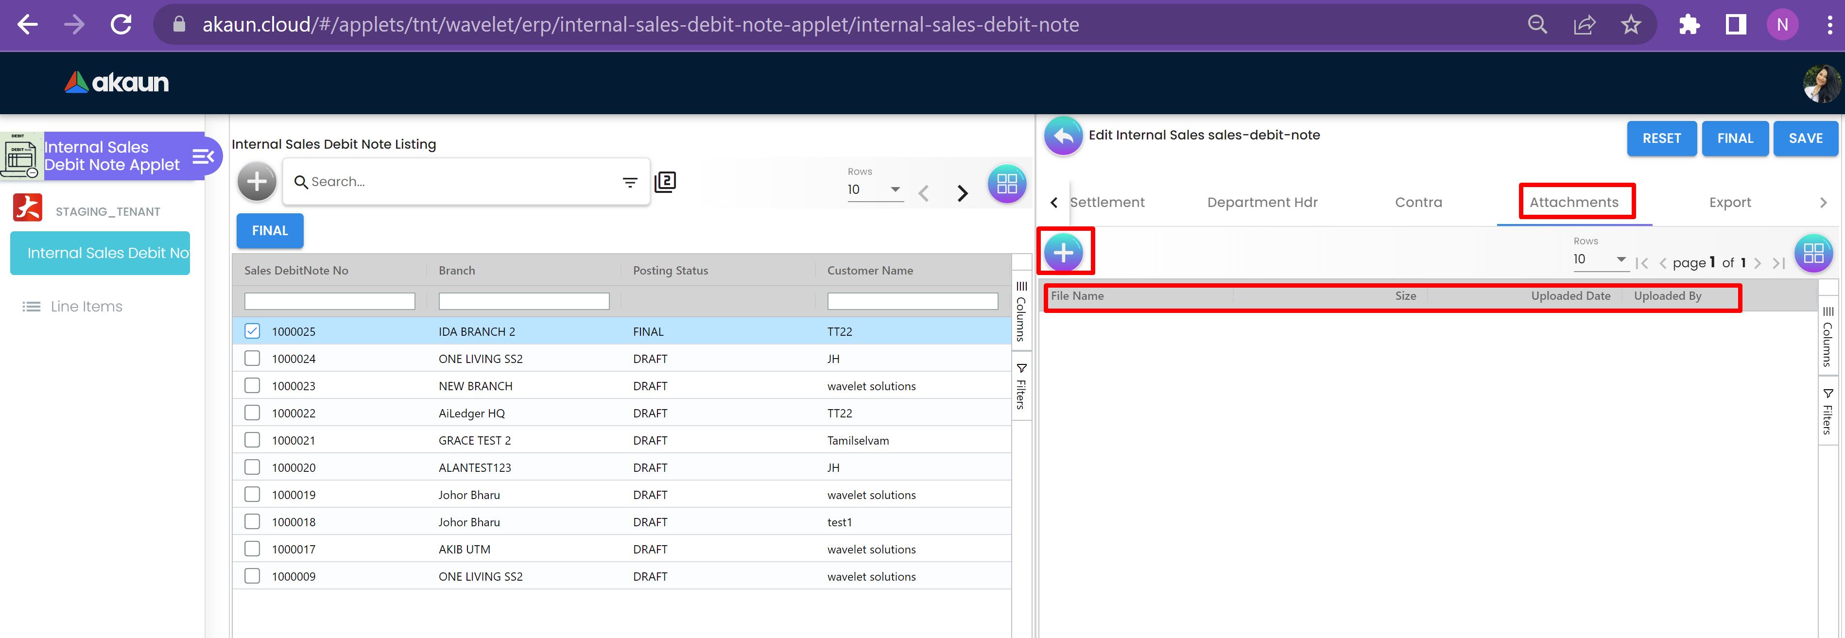Open the search filter options icon
This screenshot has height=638, width=1845.
click(630, 183)
